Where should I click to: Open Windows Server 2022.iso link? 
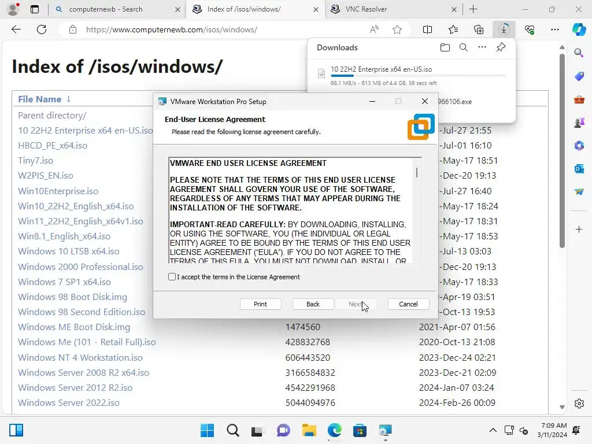pos(69,402)
